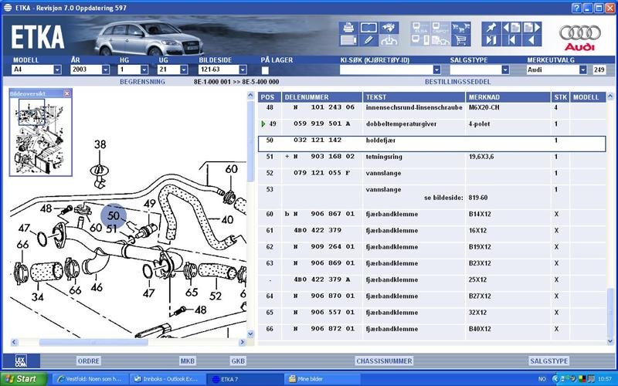
Task: Click the LEX COM icon at bottom left
Action: [21, 361]
